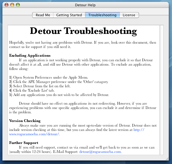Click the 'Version Checking' heading

pos(25,121)
